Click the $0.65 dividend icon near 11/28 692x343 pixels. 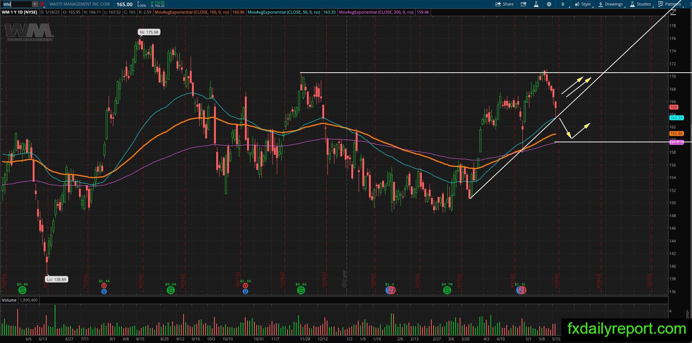[x=301, y=290]
